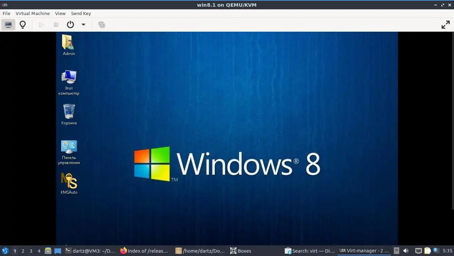Open the volume control in tray
Image resolution: width=454 pixels, height=256 pixels.
point(406,251)
